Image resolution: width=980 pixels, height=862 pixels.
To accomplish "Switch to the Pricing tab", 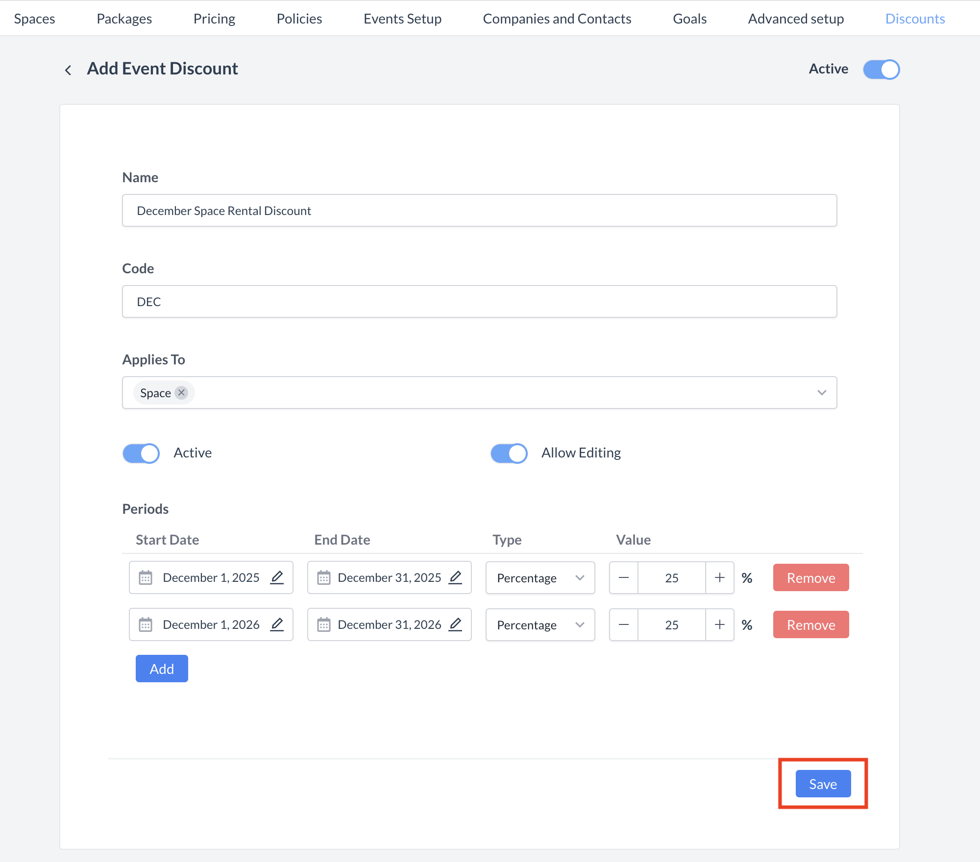I will click(x=214, y=19).
